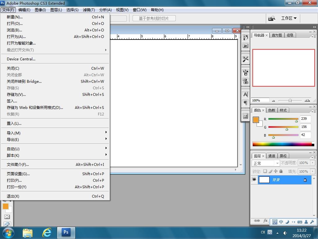Expand 导出(E) submenu
This screenshot has width=318, height=239.
tap(55, 140)
